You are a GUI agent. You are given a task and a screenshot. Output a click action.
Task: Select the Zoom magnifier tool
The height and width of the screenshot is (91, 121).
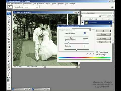coord(9,75)
